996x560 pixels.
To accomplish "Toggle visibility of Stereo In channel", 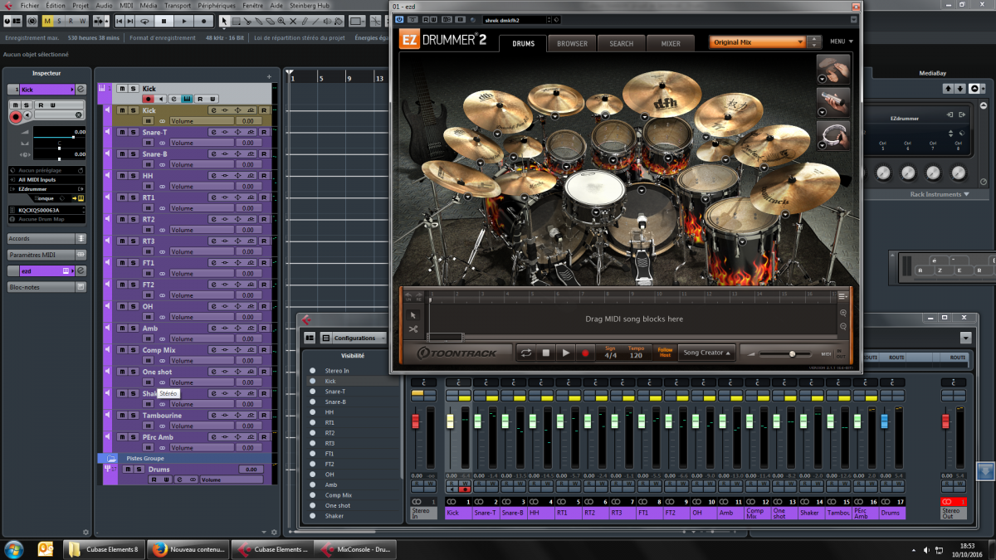I will click(x=313, y=371).
